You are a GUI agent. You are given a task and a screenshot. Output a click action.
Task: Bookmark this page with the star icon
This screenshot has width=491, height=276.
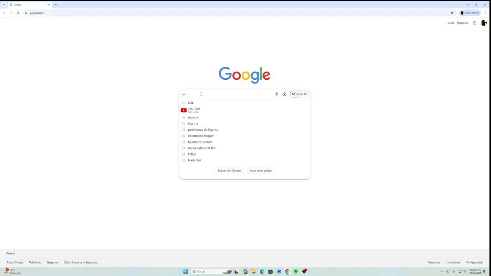(x=452, y=13)
